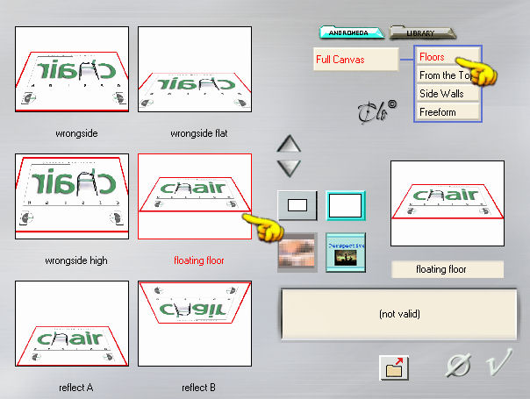Select the Freeform category
This screenshot has height=399, width=530.
[x=448, y=112]
